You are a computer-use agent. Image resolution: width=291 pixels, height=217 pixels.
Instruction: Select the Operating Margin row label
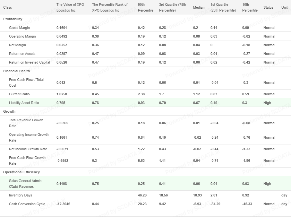click(x=22, y=36)
